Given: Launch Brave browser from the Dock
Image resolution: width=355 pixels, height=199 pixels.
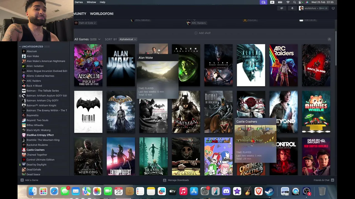Looking at the screenshot, I should 258,191.
